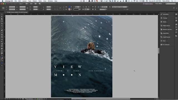Image resolution: width=178 pixels, height=100 pixels.
Task: Select the Note tool
Action: [x=2, y=49]
